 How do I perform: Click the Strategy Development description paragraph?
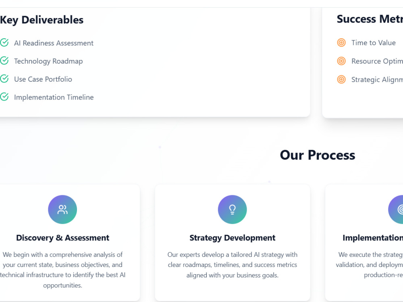[233, 265]
